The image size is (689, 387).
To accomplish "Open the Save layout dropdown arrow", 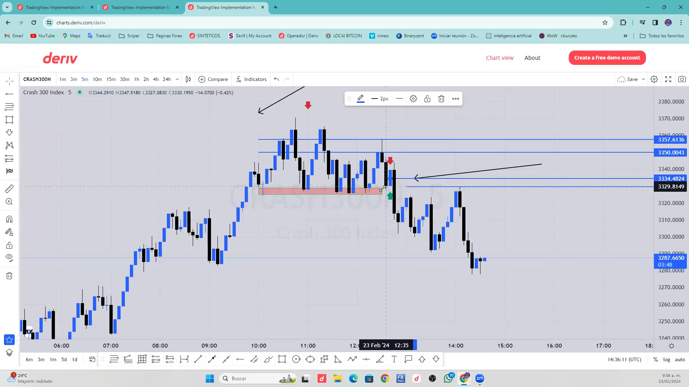I will point(643,79).
